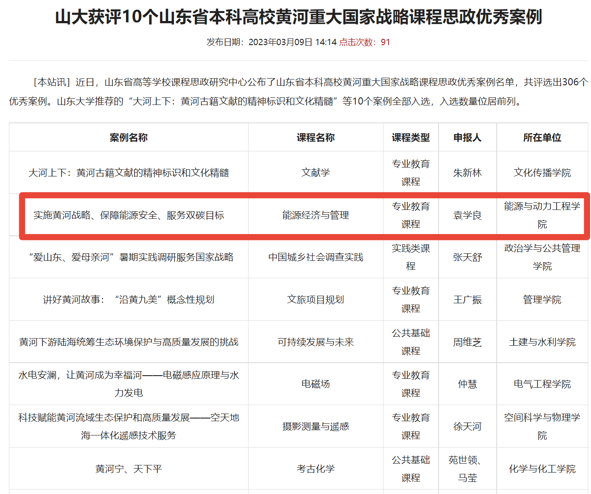Select case 大河上下：黄河古籍文献的精神标识和文化精髓

click(x=129, y=173)
